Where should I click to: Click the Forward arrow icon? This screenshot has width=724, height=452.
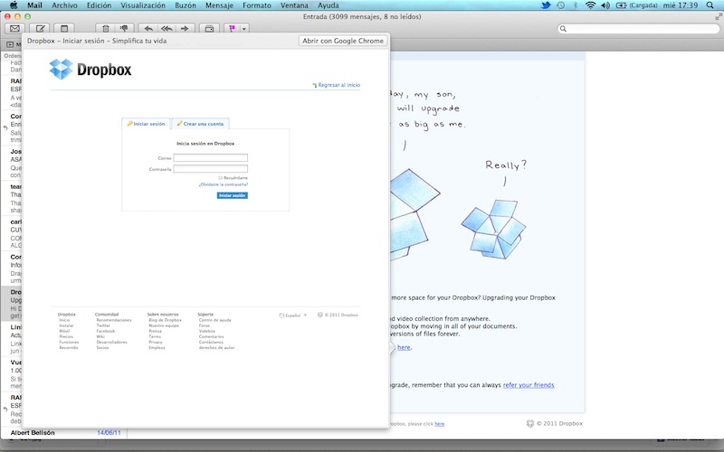click(x=185, y=29)
